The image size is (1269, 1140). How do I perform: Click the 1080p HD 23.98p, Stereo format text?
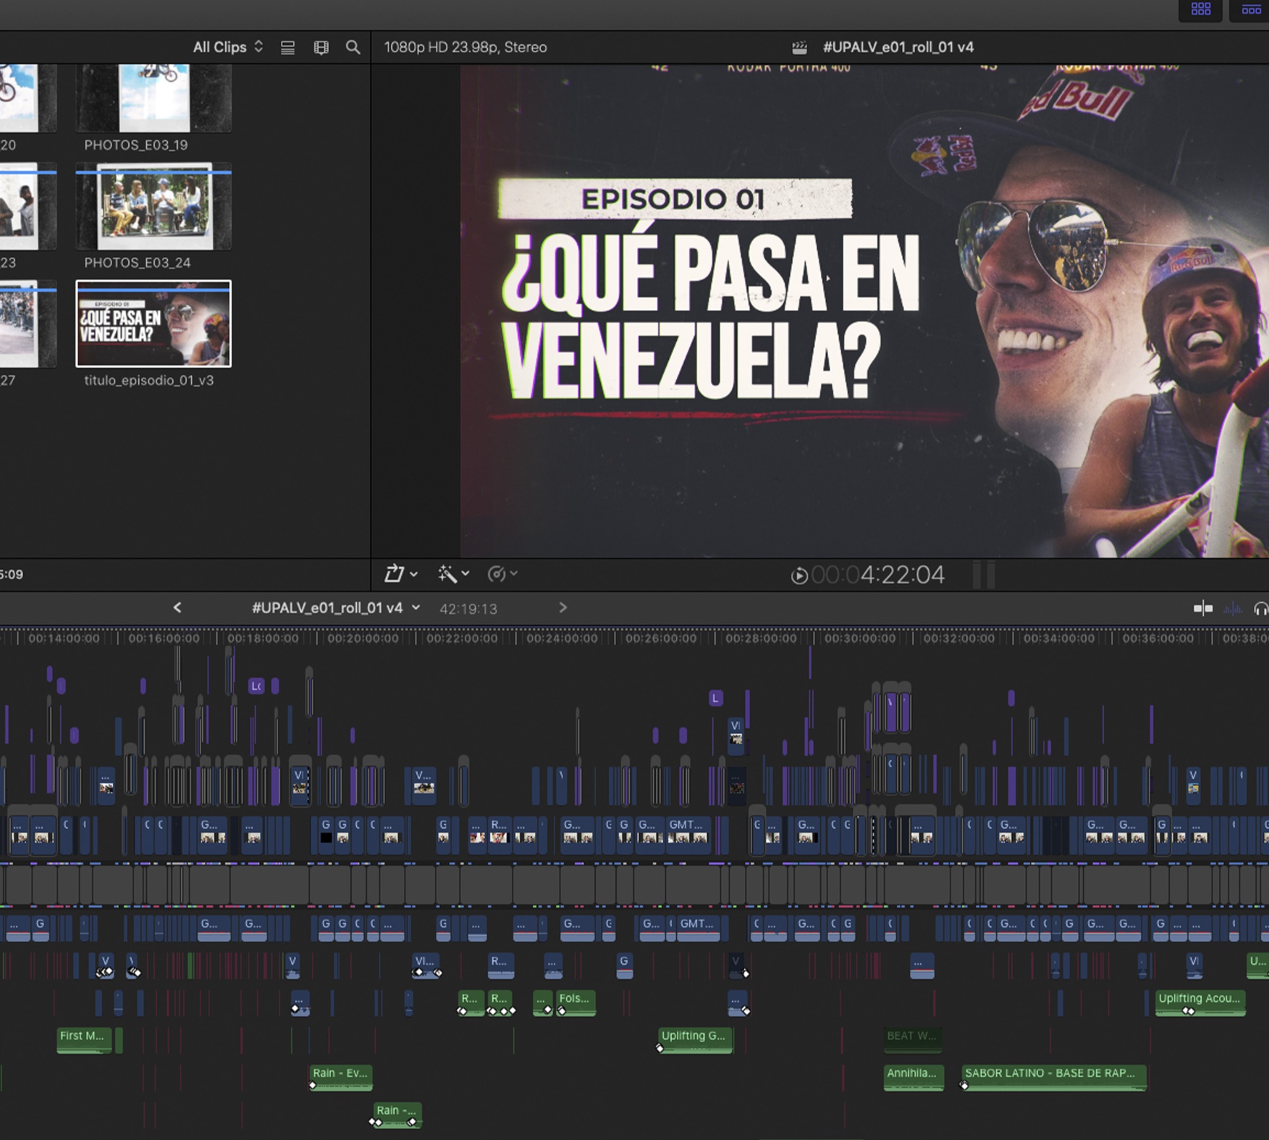465,47
